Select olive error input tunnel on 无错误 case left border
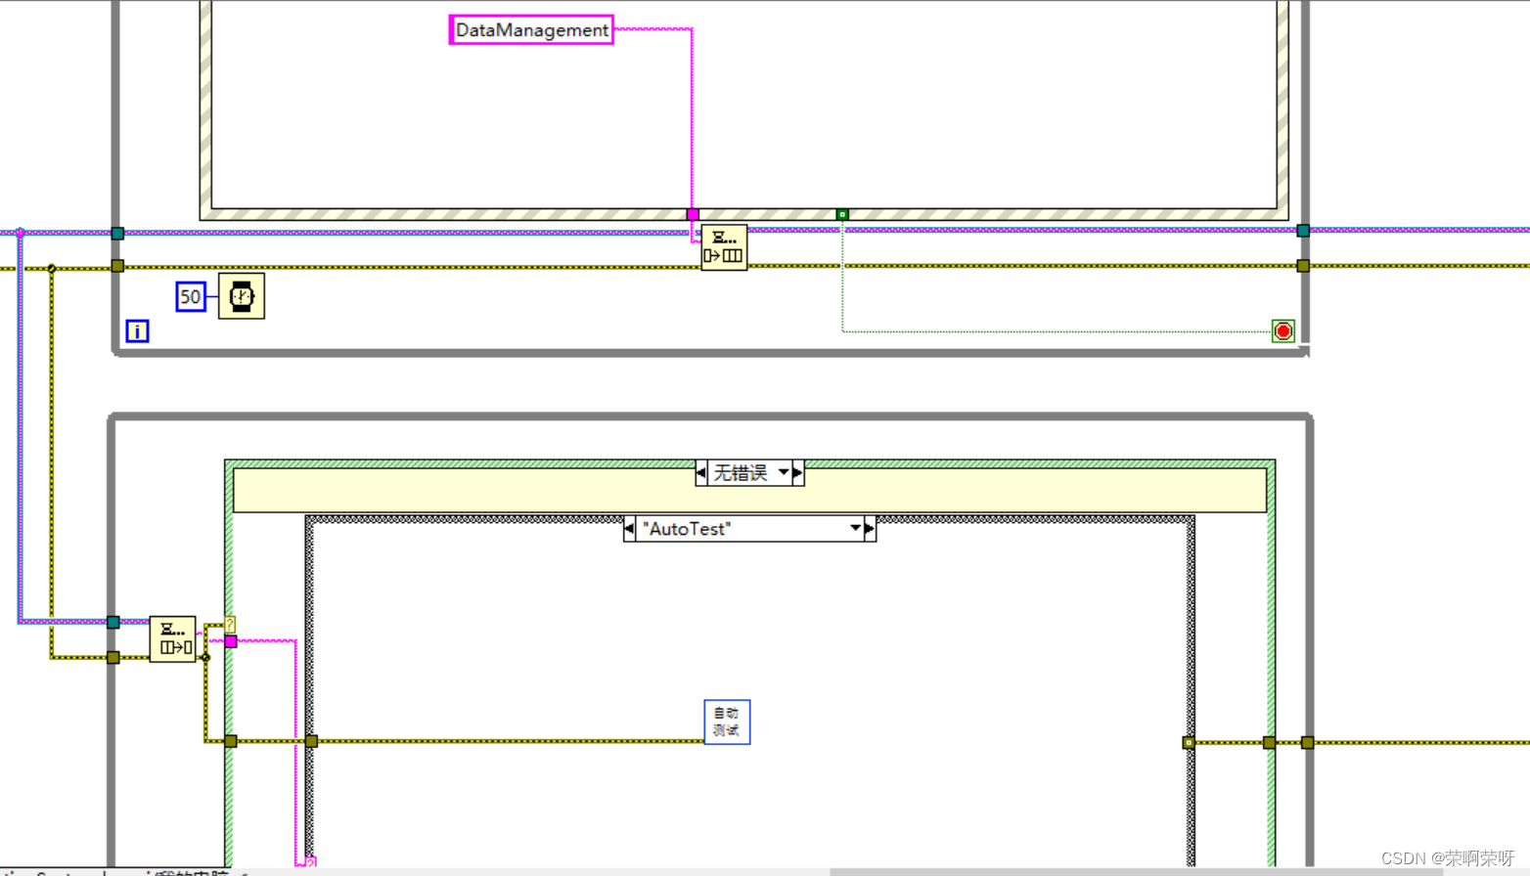This screenshot has height=876, width=1530. click(x=231, y=741)
